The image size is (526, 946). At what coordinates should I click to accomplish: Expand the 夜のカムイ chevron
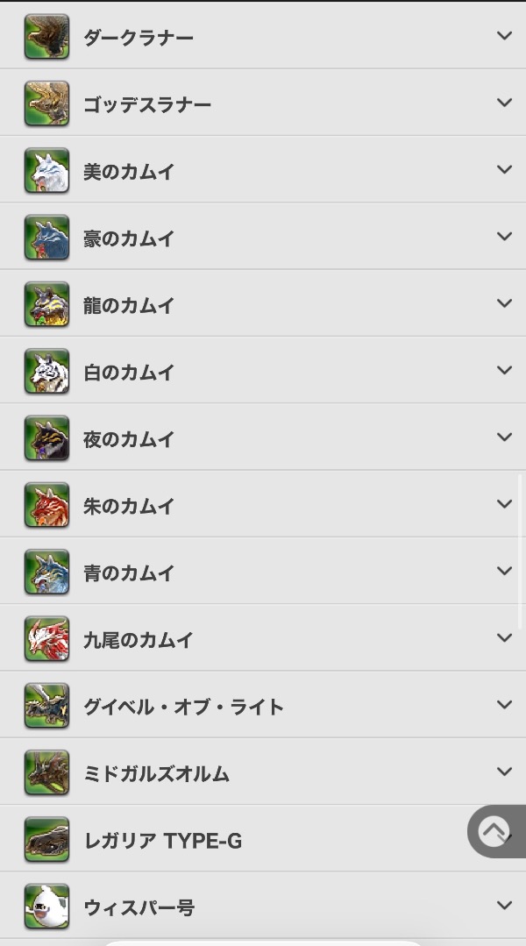click(504, 437)
